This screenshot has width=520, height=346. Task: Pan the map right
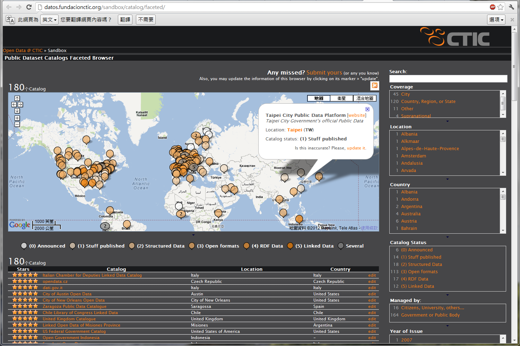[20, 104]
